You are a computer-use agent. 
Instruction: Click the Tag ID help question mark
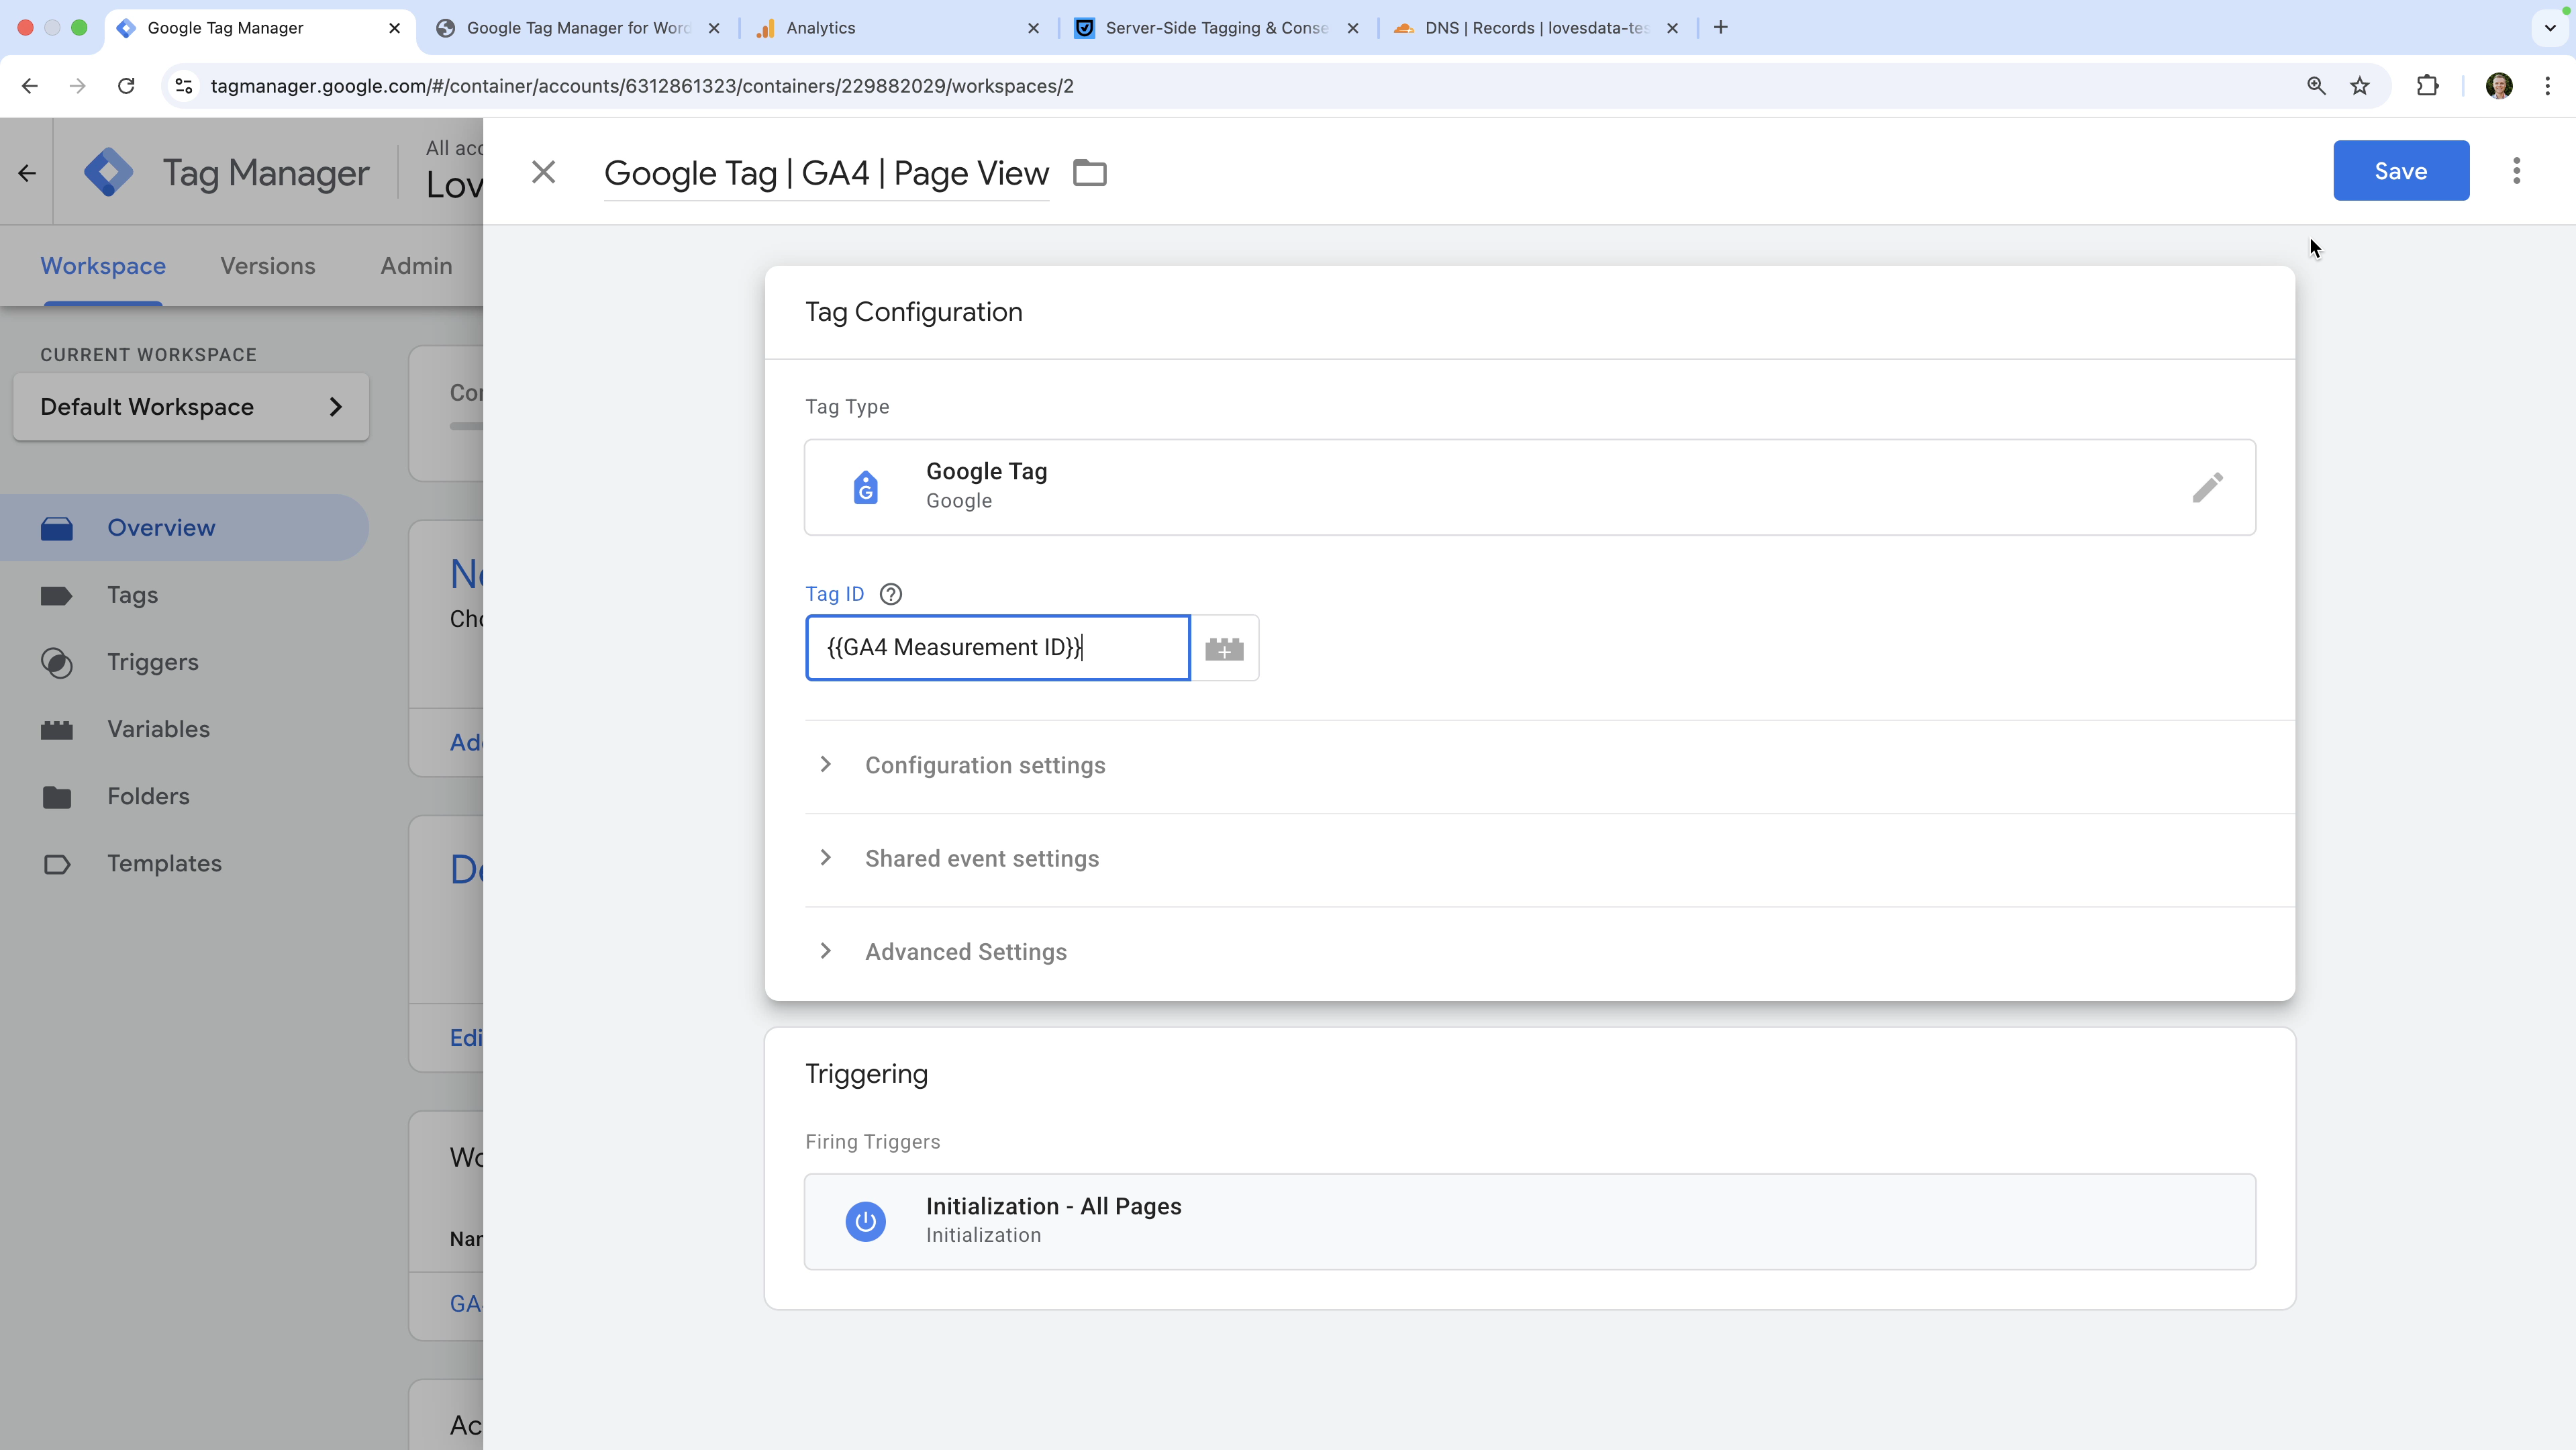[890, 594]
